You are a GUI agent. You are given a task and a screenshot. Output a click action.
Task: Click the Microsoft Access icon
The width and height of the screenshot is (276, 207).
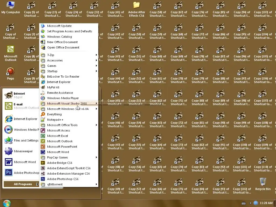point(43,130)
